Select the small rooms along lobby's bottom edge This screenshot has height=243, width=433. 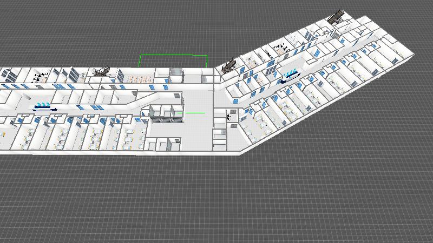point(162,144)
